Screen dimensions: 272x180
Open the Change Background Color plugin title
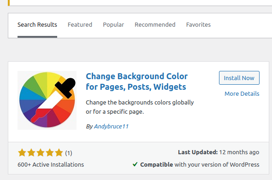point(137,81)
